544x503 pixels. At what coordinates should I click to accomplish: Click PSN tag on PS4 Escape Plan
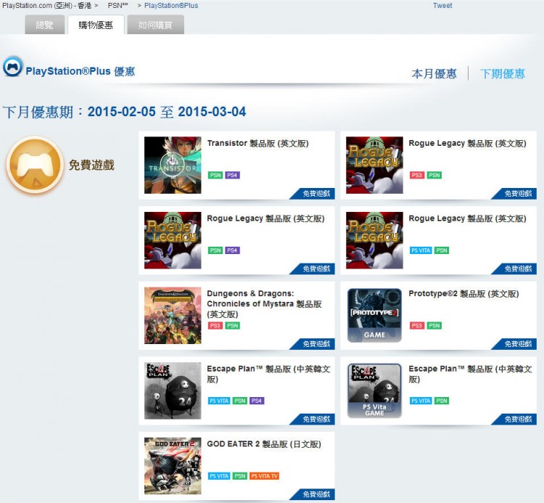[240, 401]
